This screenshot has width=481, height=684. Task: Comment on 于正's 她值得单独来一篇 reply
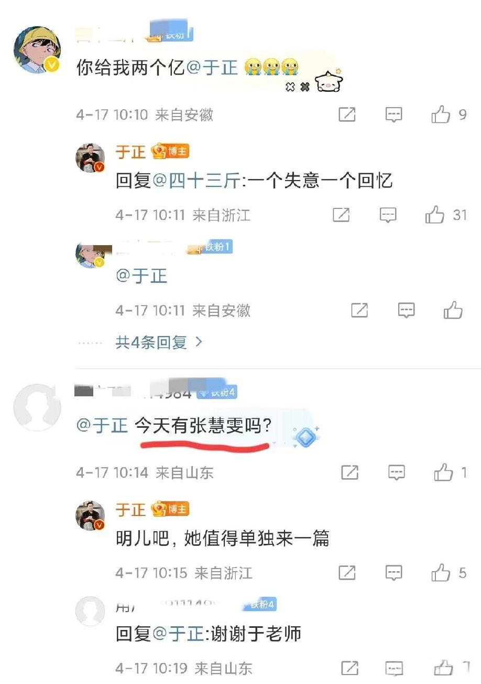394,573
